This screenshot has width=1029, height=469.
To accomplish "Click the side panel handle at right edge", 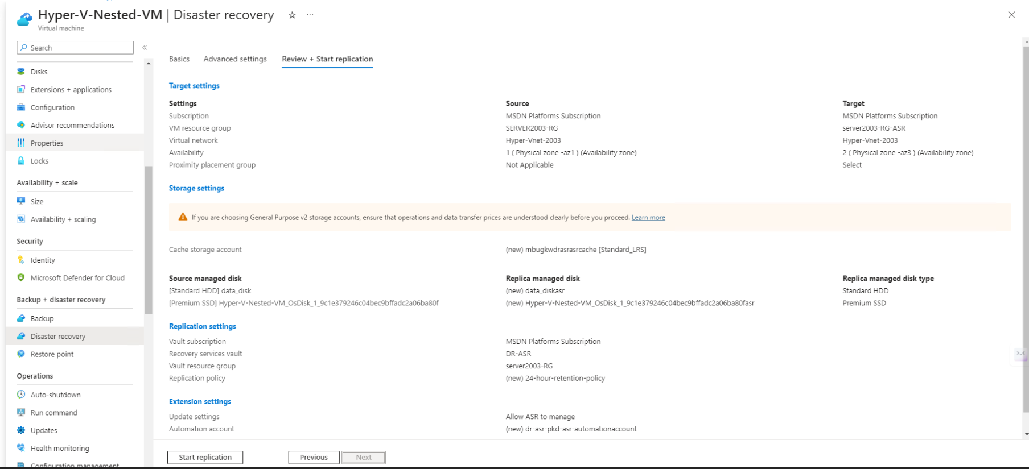I will click(x=1020, y=354).
